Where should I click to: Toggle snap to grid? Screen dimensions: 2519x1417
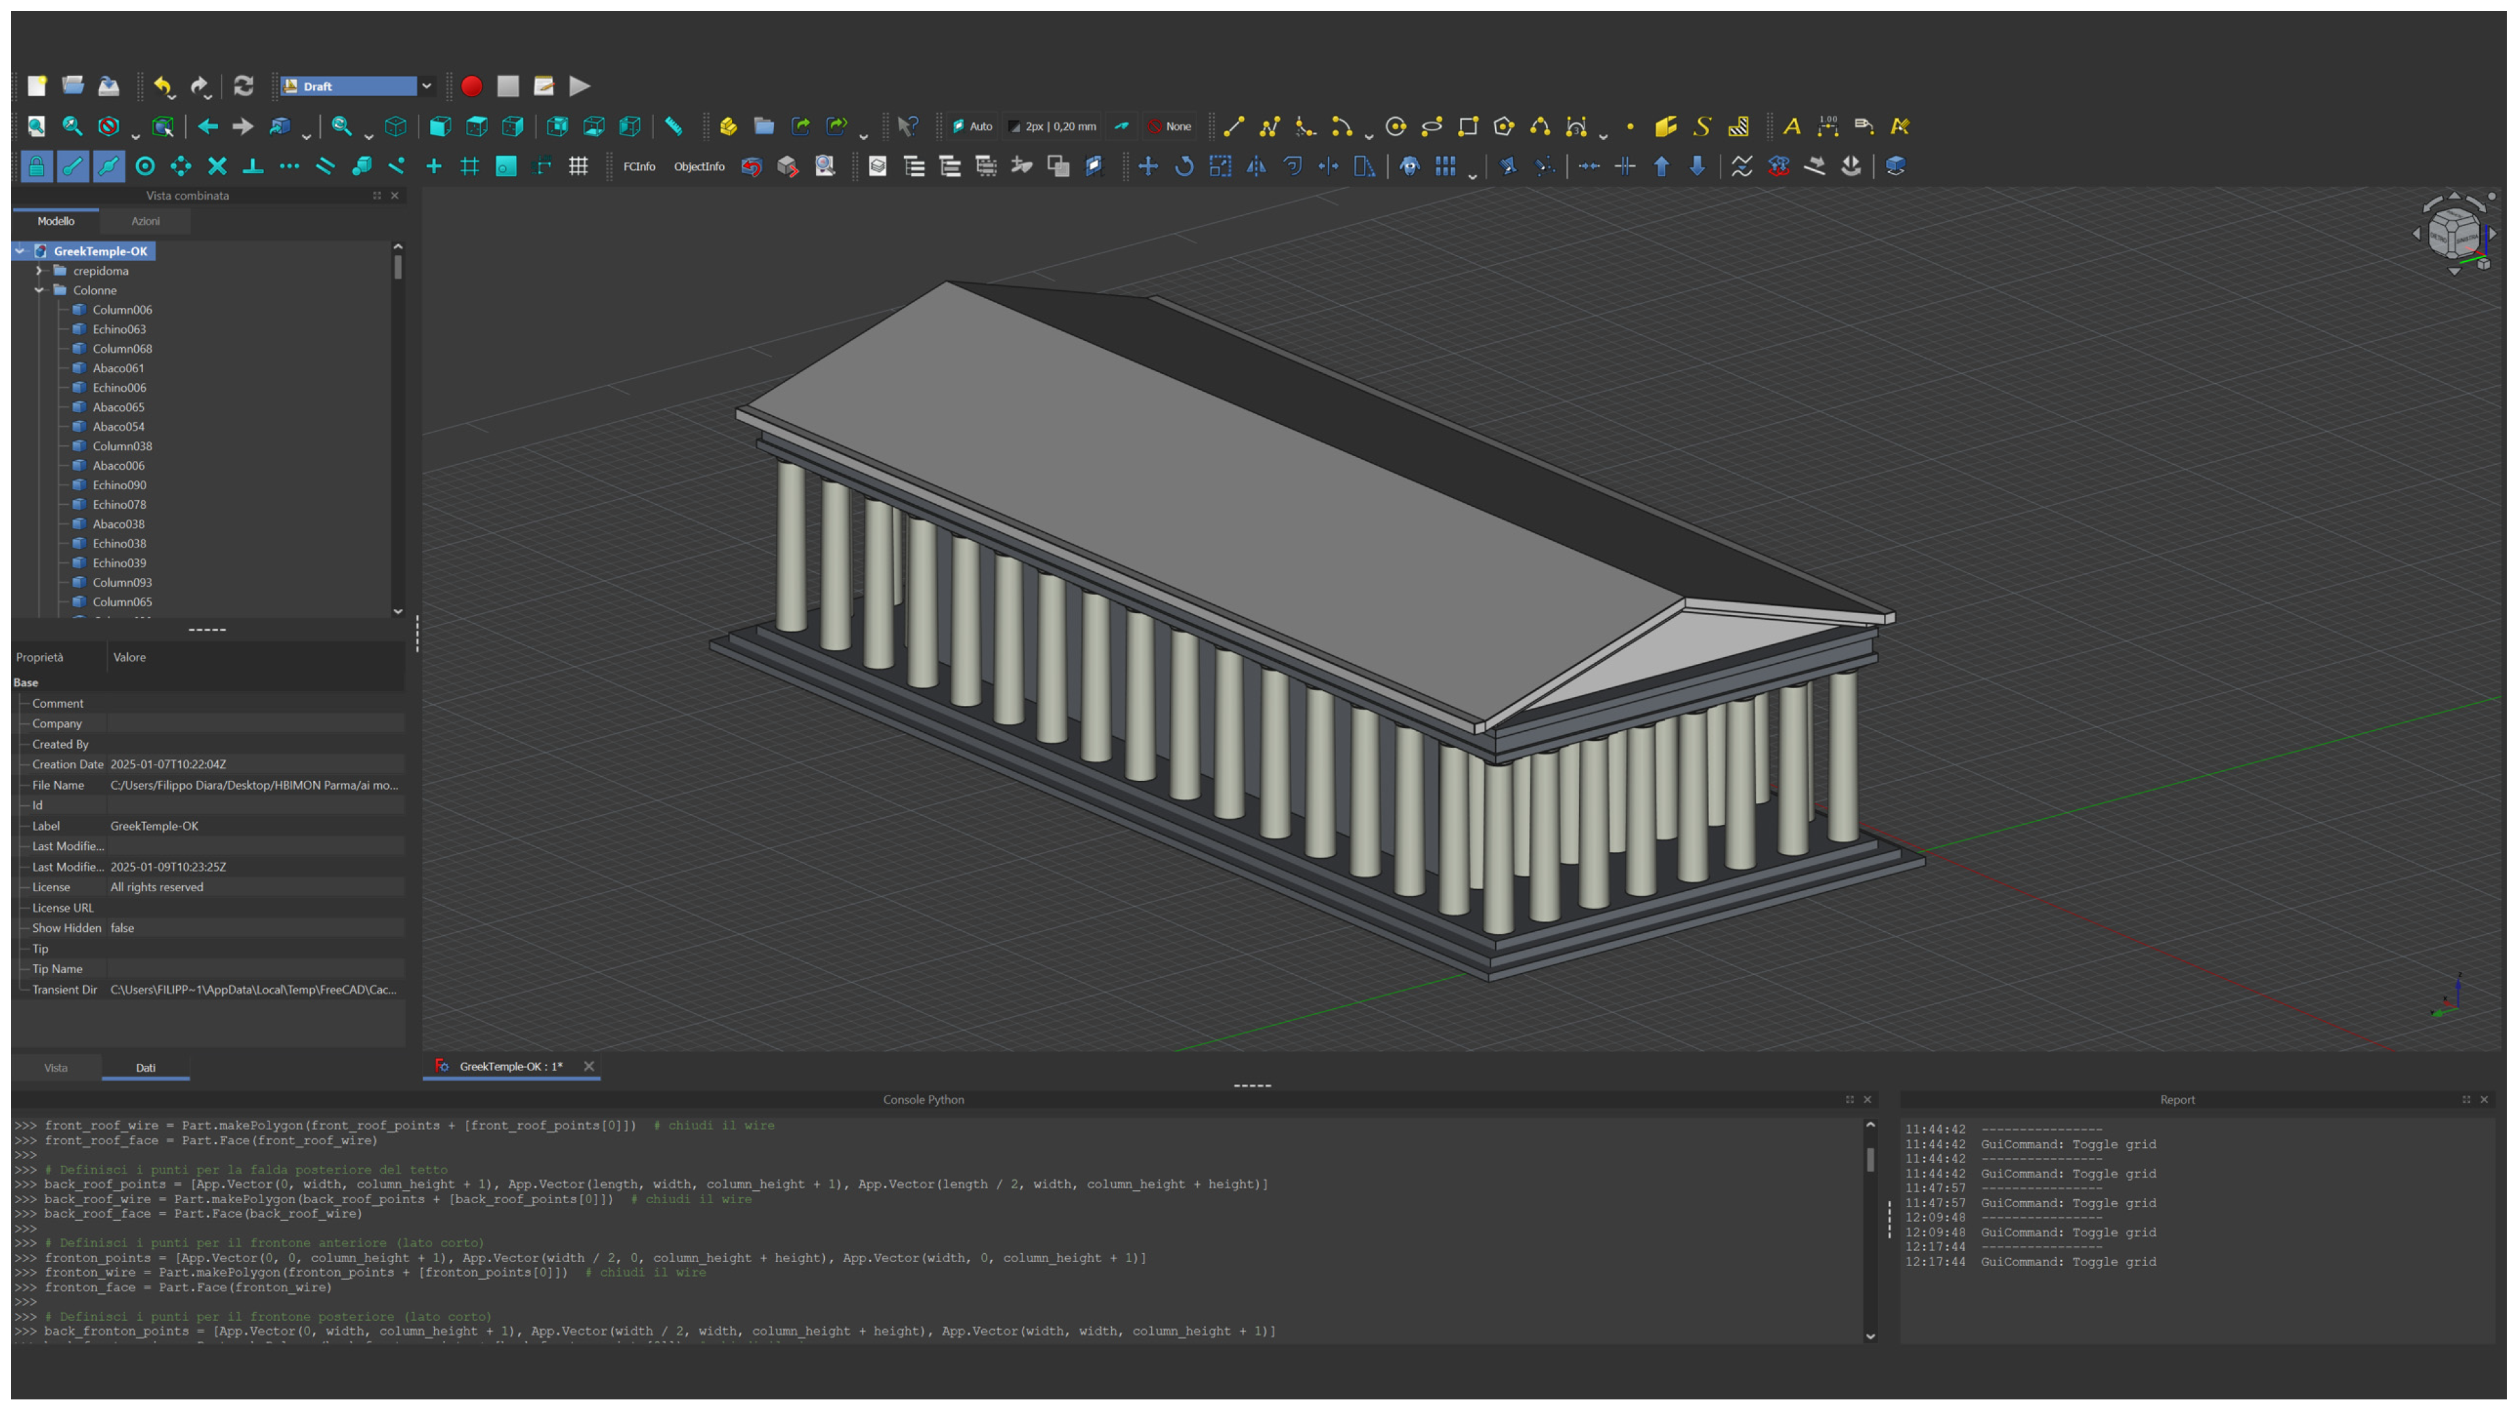(x=469, y=166)
